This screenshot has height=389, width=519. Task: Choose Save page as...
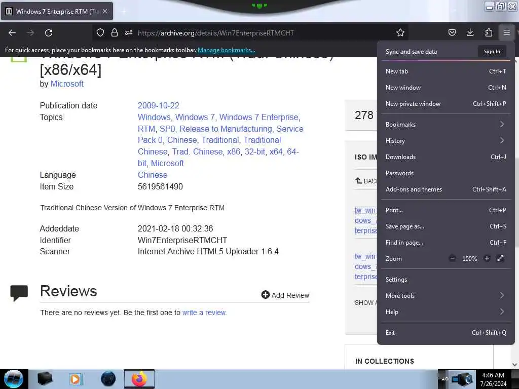coord(446,226)
